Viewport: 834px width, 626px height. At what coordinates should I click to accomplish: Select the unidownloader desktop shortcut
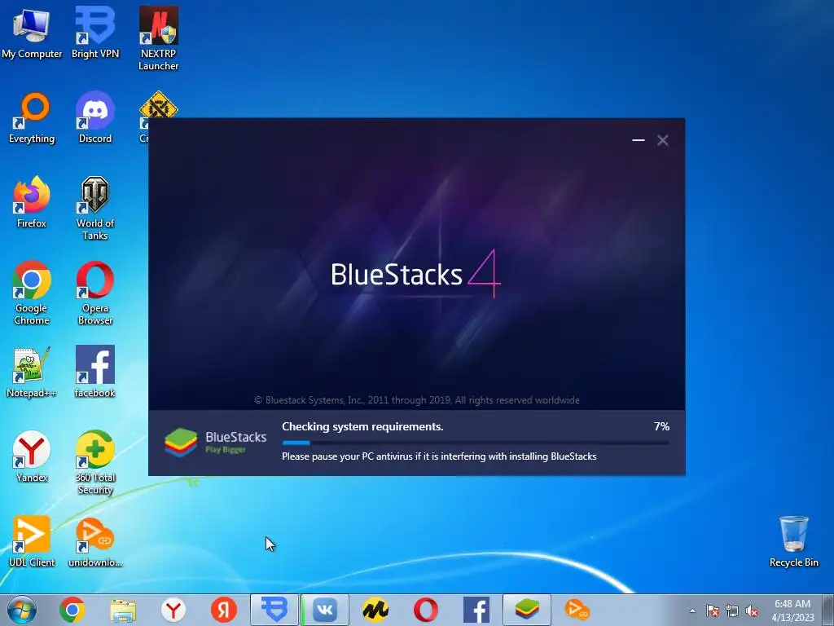coord(95,542)
